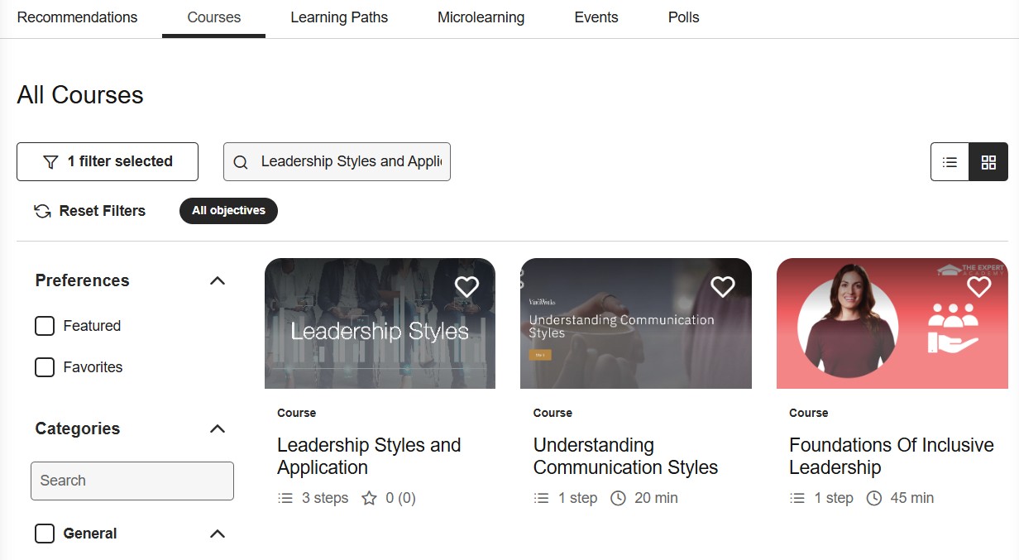Click the '0 (0)' rating text

401,498
